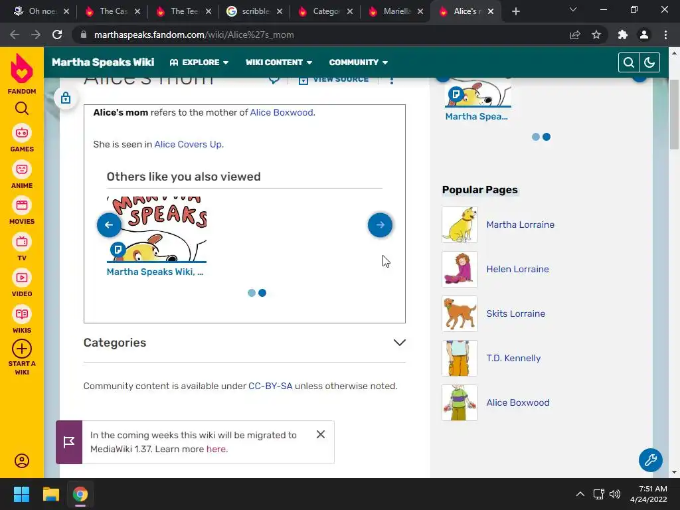
Task: Open the Alice Boxwood link in article
Action: click(282, 112)
